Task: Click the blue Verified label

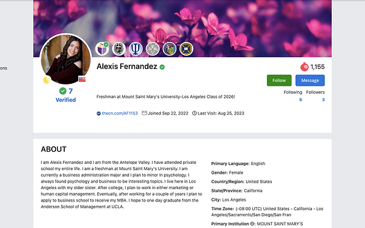Action: coord(65,100)
